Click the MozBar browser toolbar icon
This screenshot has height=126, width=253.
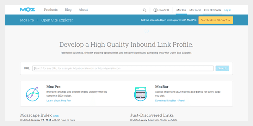click(x=141, y=94)
